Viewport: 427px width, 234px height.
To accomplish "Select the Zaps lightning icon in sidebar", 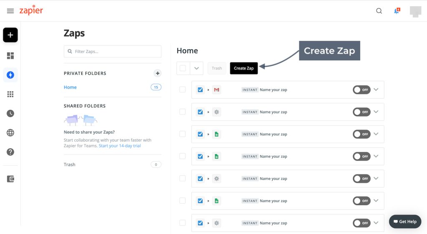I will pyautogui.click(x=10, y=75).
